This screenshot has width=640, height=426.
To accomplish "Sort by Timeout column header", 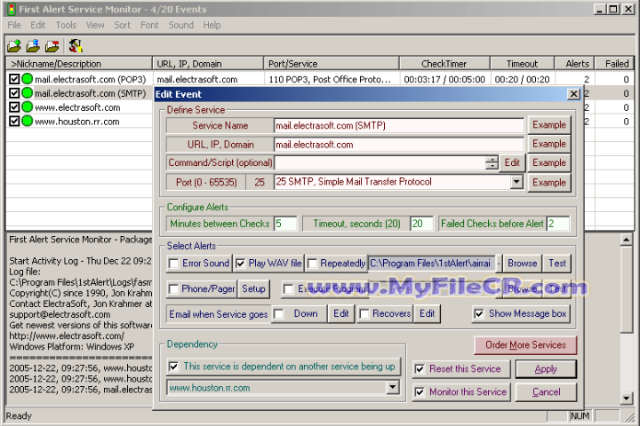I will coord(522,64).
